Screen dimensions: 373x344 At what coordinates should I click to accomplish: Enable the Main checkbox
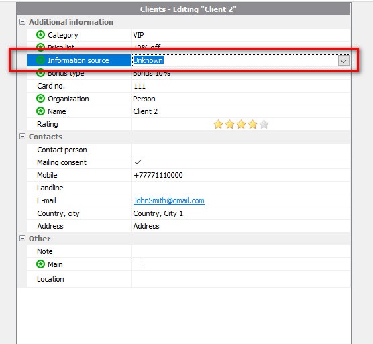(138, 264)
